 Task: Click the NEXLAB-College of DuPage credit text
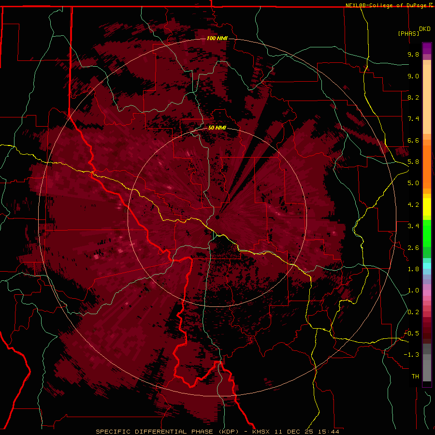[387, 5]
